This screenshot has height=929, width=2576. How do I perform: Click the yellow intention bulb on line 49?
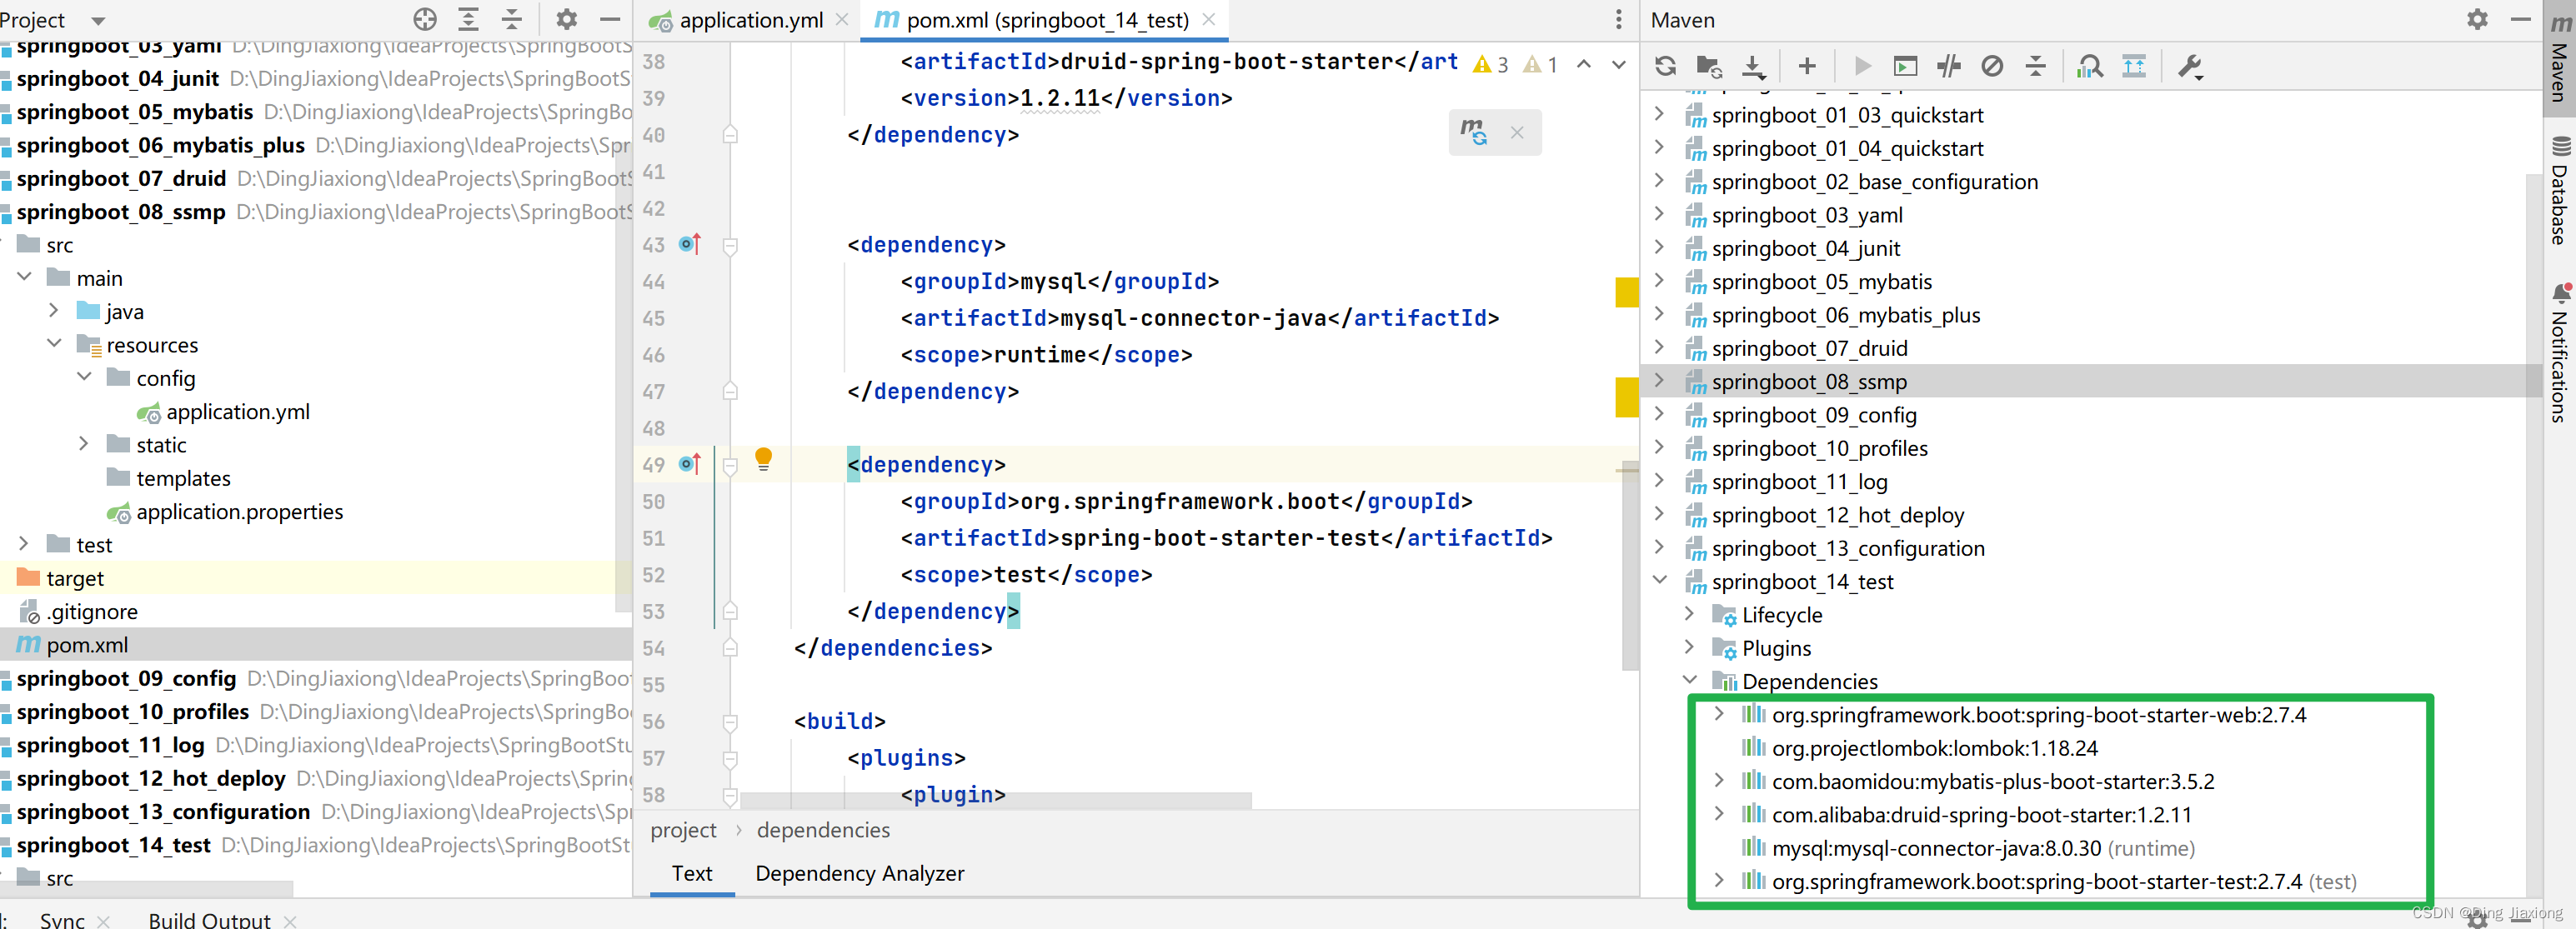(763, 458)
